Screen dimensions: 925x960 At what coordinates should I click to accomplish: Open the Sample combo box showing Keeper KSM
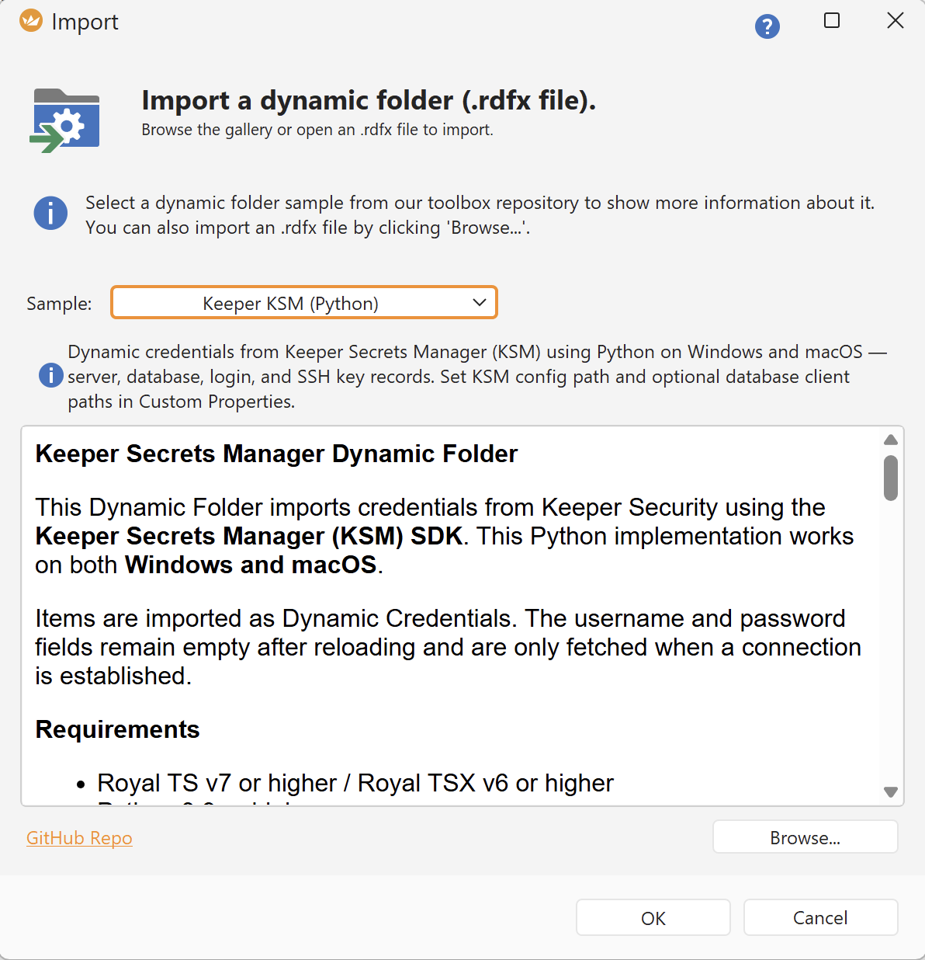point(290,303)
